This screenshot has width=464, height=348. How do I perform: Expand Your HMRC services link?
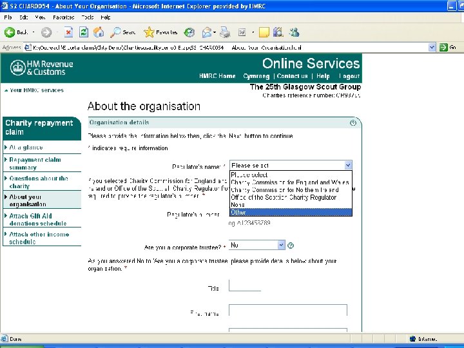tap(36, 90)
